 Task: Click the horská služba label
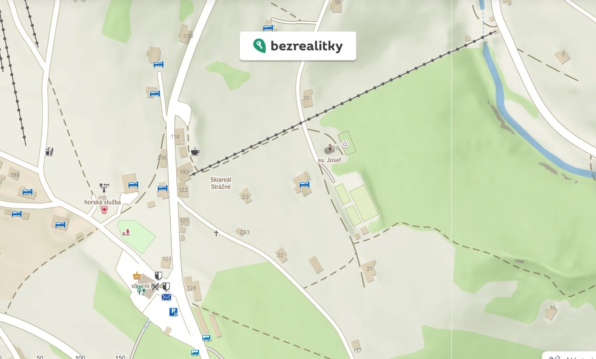coord(102,202)
